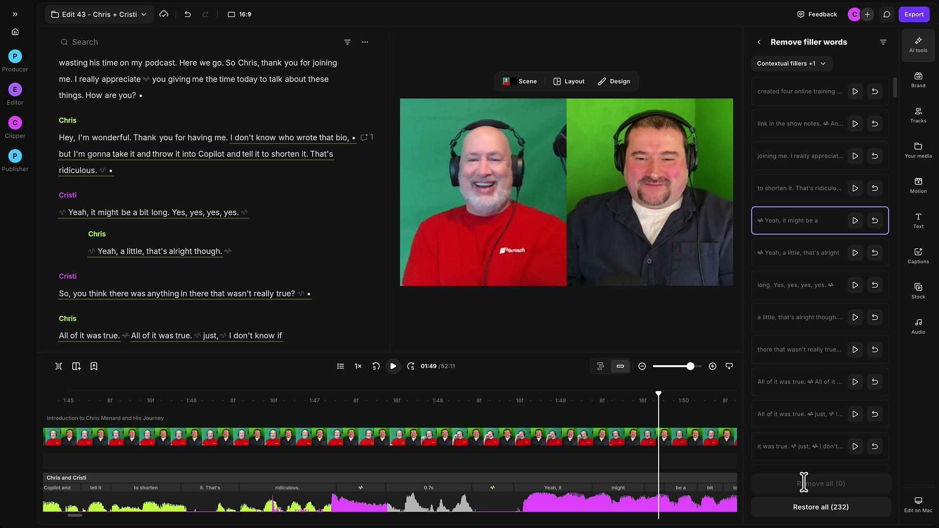Viewport: 939px width, 528px height.
Task: Select the Layout tab
Action: pos(569,81)
